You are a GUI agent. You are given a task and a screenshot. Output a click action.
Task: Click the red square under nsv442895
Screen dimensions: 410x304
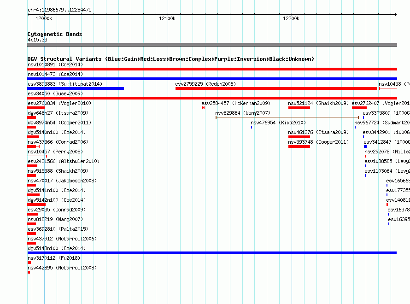point(29,272)
